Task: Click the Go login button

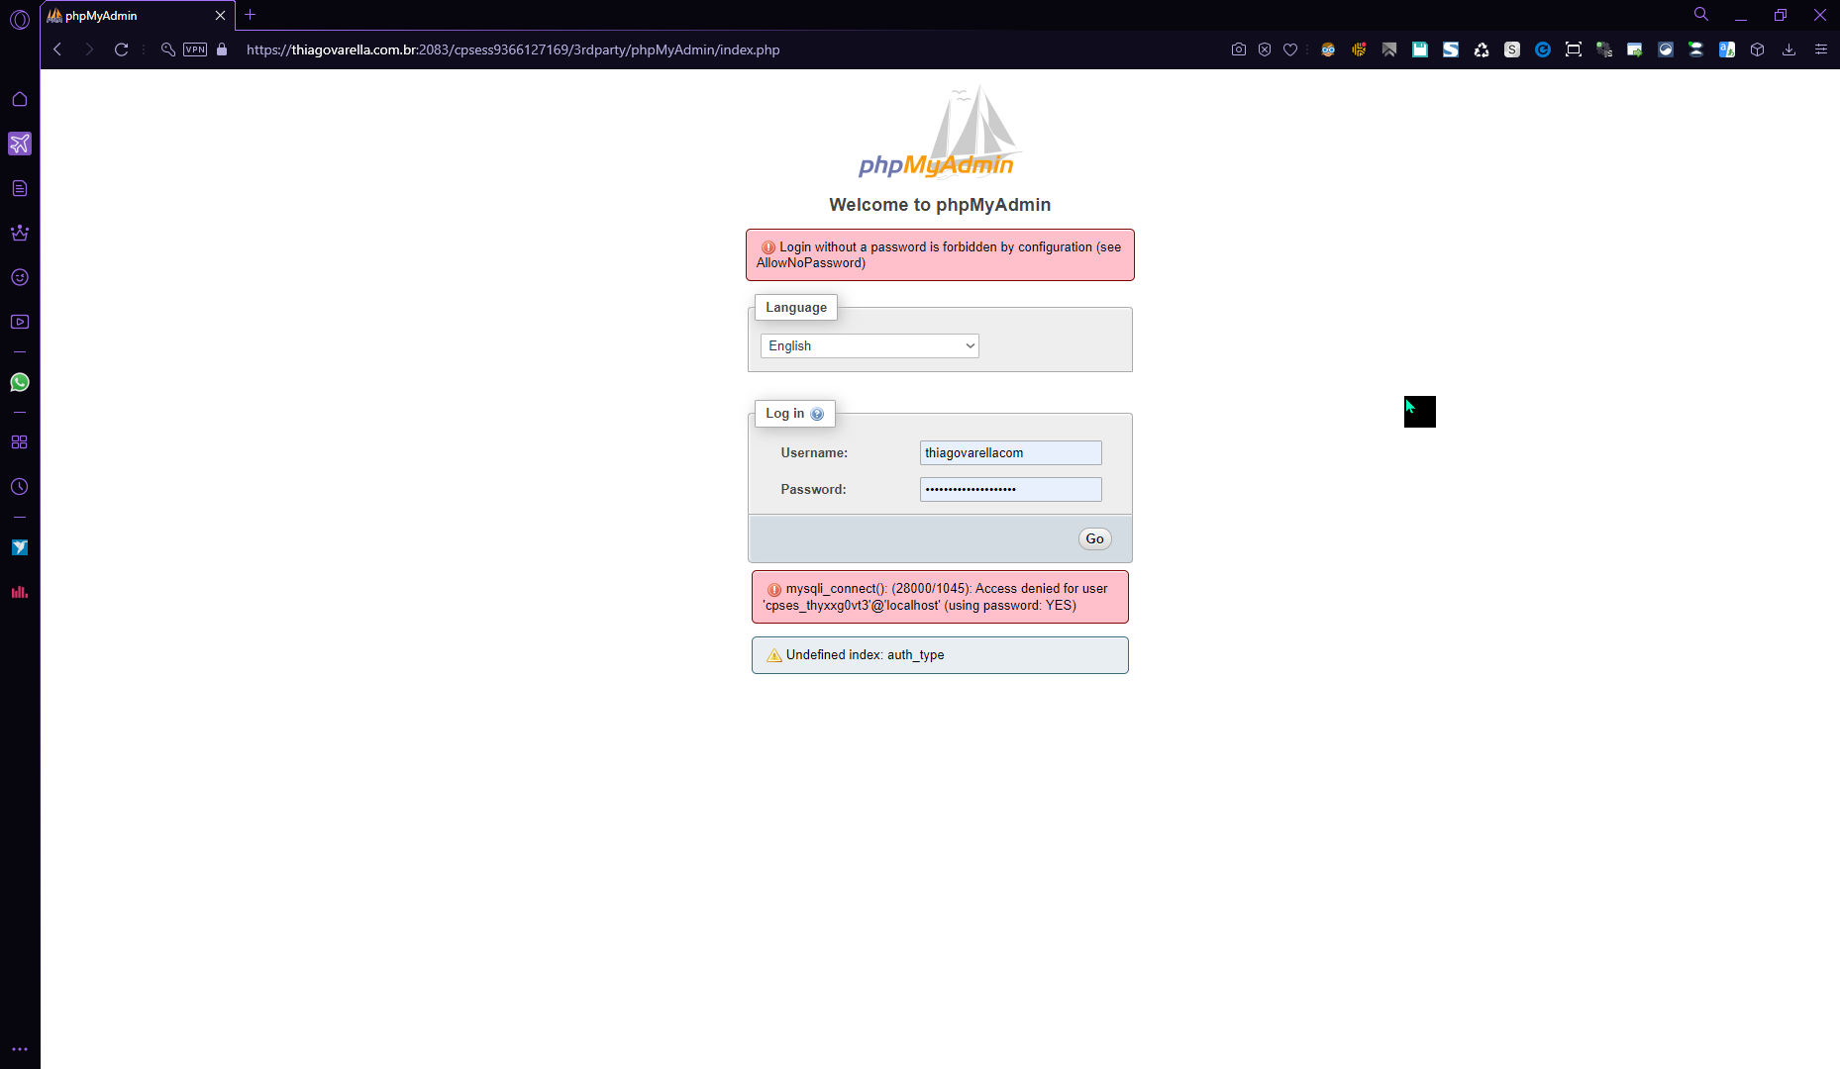Action: pos(1094,538)
